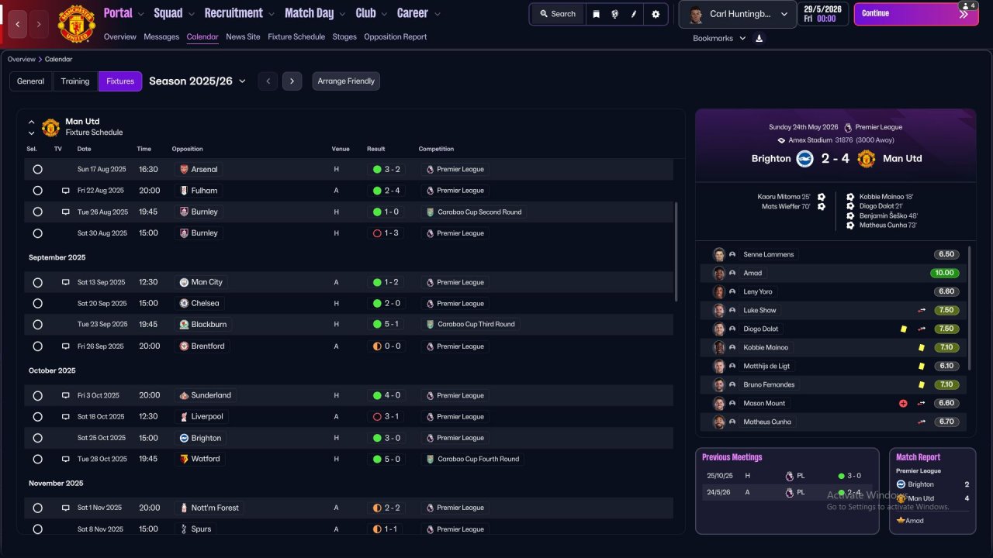
Task: Open the Match Day dropdown menu
Action: (315, 13)
